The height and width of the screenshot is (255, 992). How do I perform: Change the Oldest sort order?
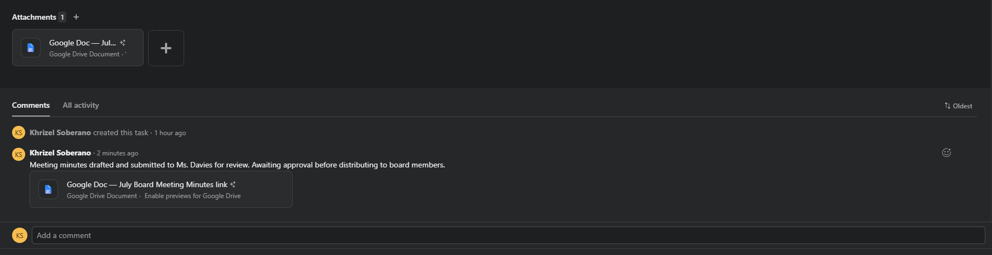coord(958,106)
